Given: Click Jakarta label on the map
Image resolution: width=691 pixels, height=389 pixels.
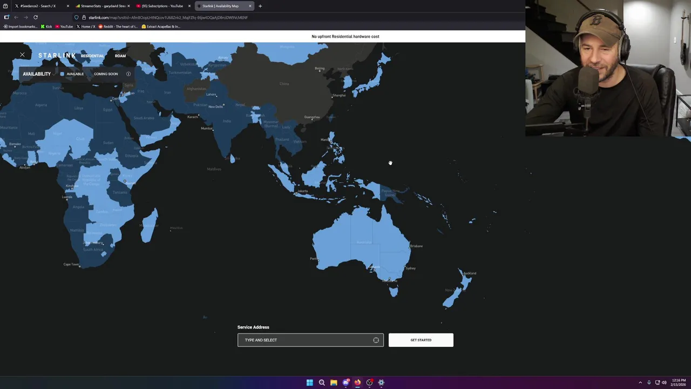Looking at the screenshot, I should pos(302,191).
